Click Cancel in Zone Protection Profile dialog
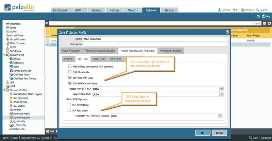Viewport: 272px width, 141px height. click(219, 133)
